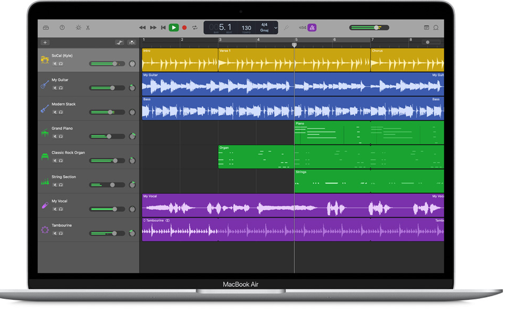Click the playhead marker at bar 5

coord(295,44)
